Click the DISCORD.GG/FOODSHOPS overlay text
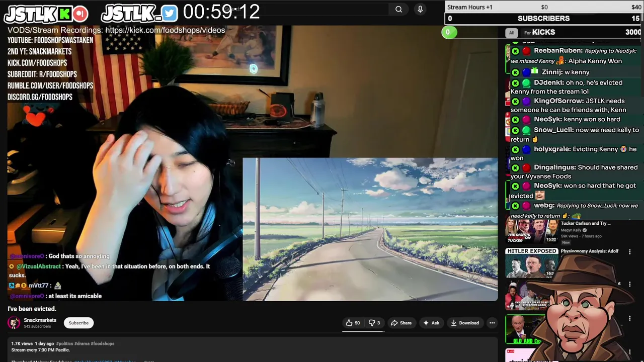Screen dimensions: 644x362 tap(40, 97)
